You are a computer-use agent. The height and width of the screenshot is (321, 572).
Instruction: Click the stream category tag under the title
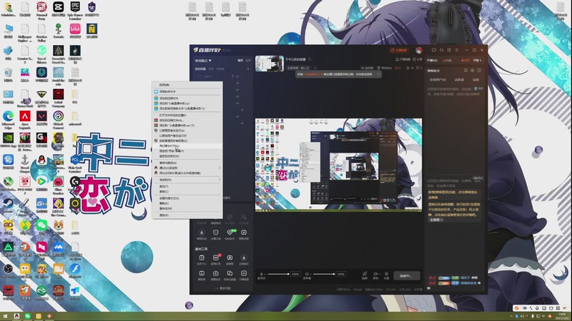[298, 68]
